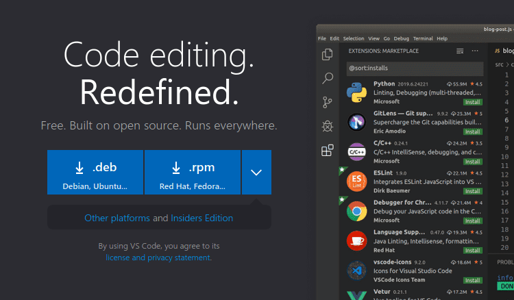The image size is (514, 300).
Task: Click the C/C++ extension logo
Action: pyautogui.click(x=356, y=151)
